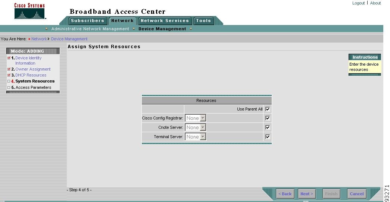Open step 2 Owner Assignment
390x202 pixels.
click(33, 69)
